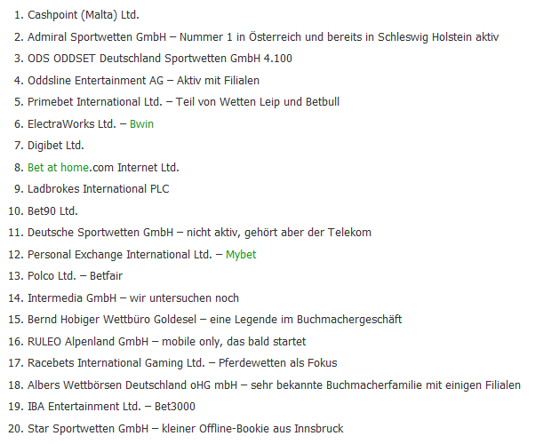The width and height of the screenshot is (535, 444).
Task: Select Racebets International Gaming Ltd. entry
Action: click(182, 363)
